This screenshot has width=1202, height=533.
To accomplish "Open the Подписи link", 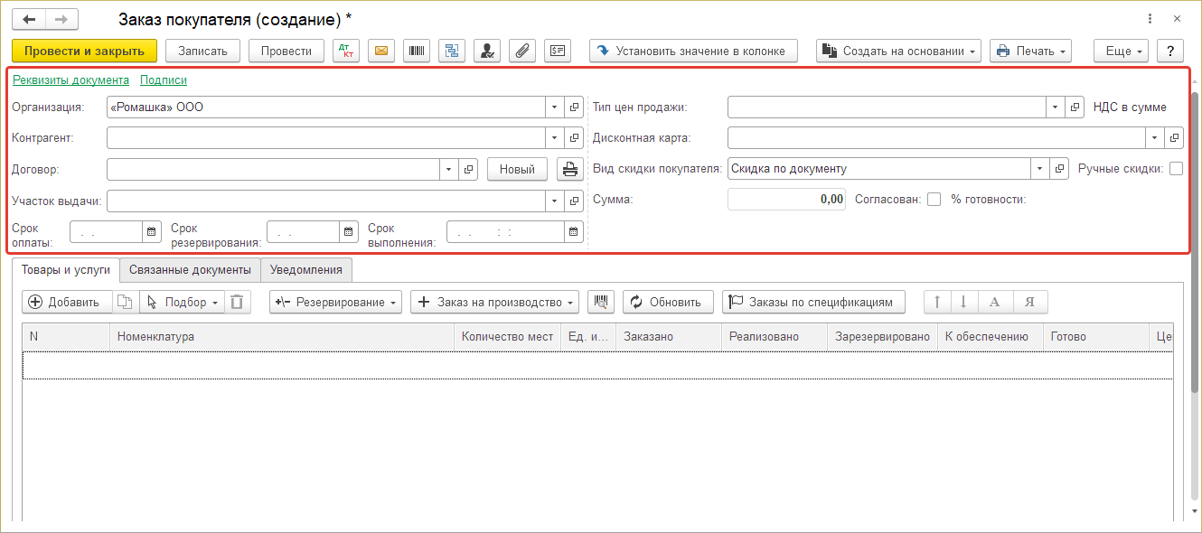I will pyautogui.click(x=164, y=80).
